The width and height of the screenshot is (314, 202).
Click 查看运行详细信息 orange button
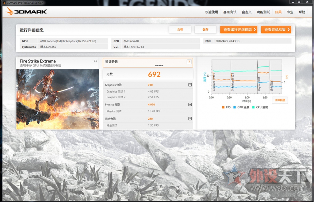239,30
